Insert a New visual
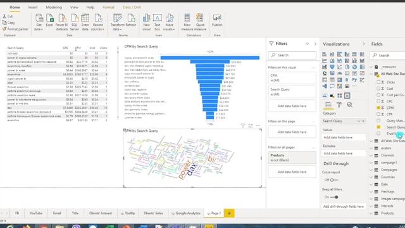This screenshot has height=228, width=405. [x=146, y=22]
